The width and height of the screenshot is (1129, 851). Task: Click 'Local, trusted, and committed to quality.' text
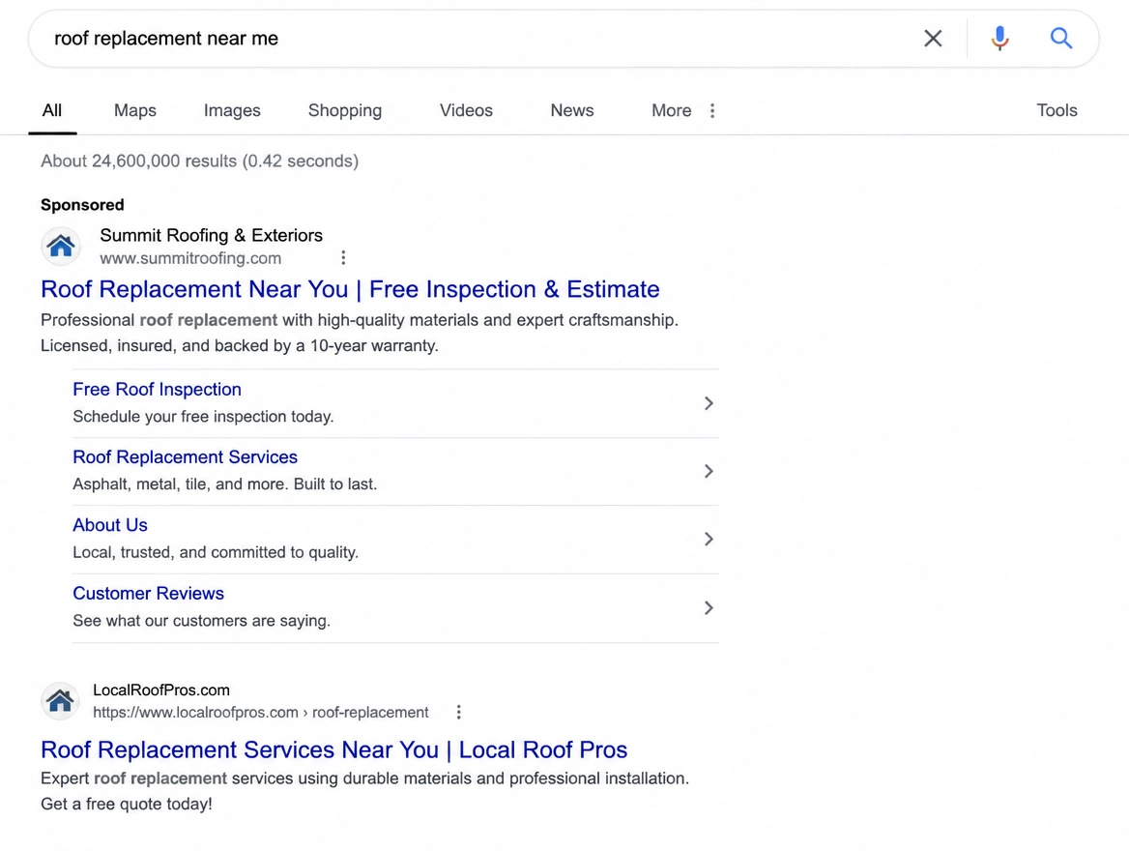click(216, 552)
